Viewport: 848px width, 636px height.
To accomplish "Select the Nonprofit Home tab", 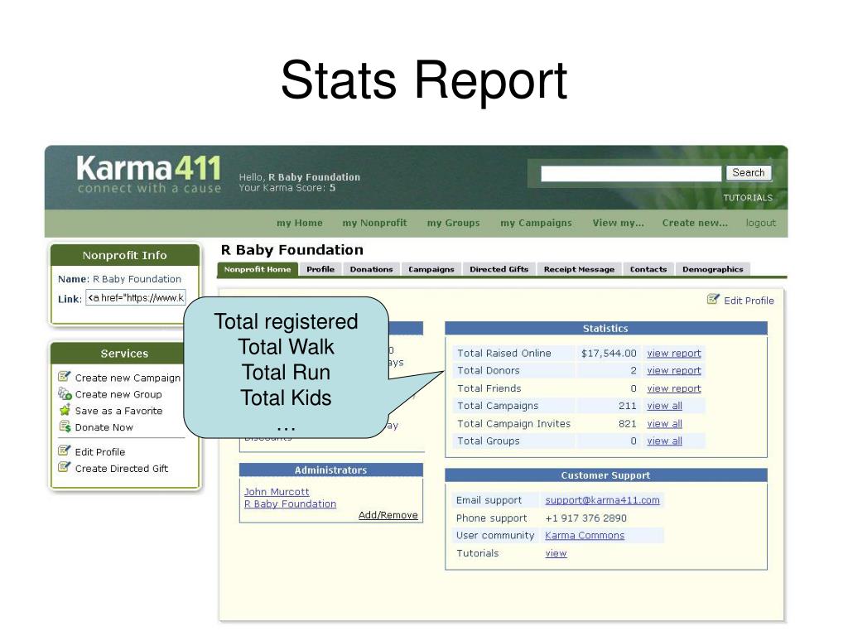I will click(x=258, y=269).
